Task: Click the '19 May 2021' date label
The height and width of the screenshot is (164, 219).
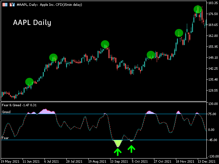Action: pyautogui.click(x=10, y=162)
